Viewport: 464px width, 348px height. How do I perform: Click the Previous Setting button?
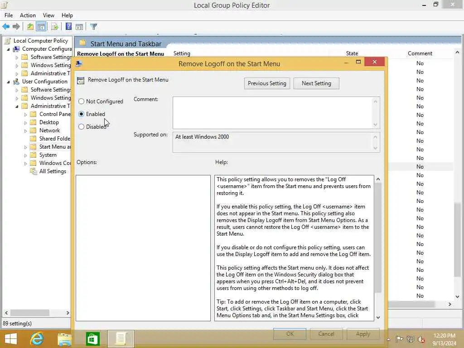coord(267,83)
